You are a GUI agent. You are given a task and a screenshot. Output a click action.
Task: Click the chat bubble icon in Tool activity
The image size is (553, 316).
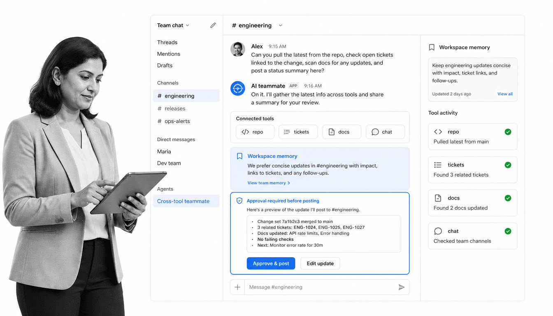pos(438,231)
